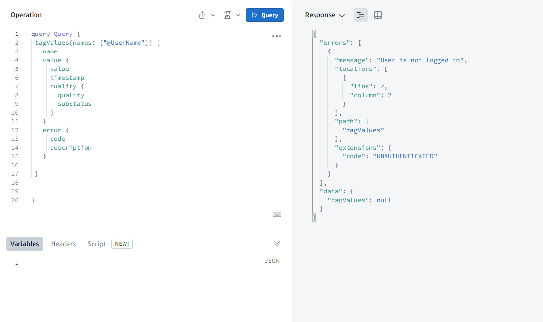
Task: Open the keyboard shortcuts icon in editor
Action: [277, 214]
